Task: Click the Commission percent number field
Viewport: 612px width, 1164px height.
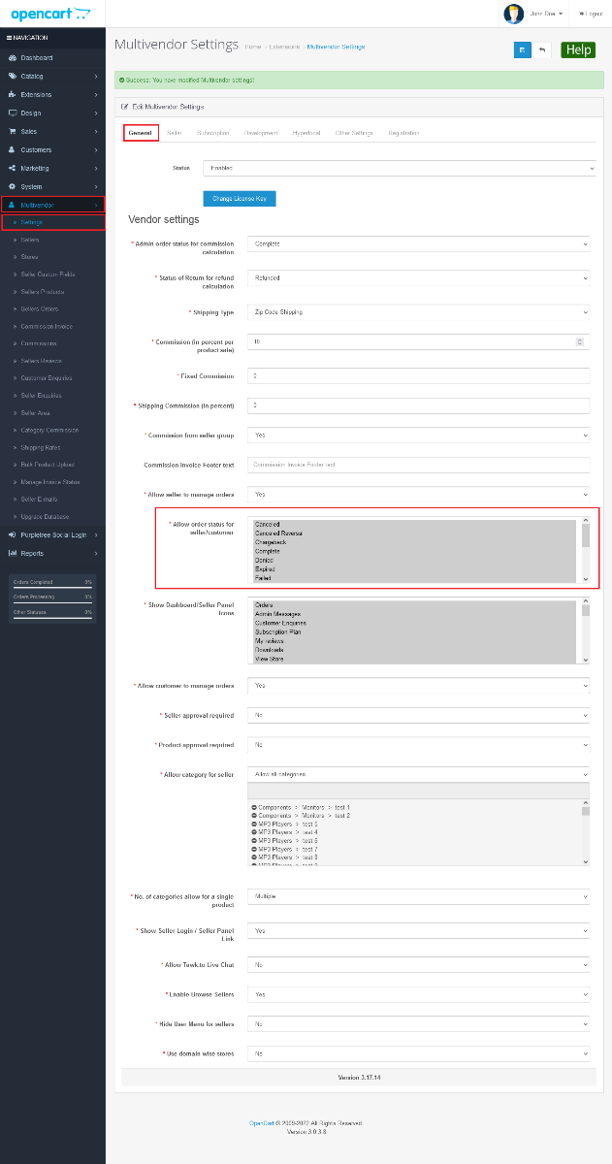Action: click(418, 341)
